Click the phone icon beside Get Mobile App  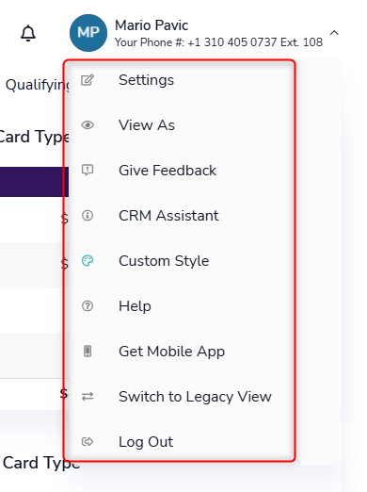click(x=88, y=351)
